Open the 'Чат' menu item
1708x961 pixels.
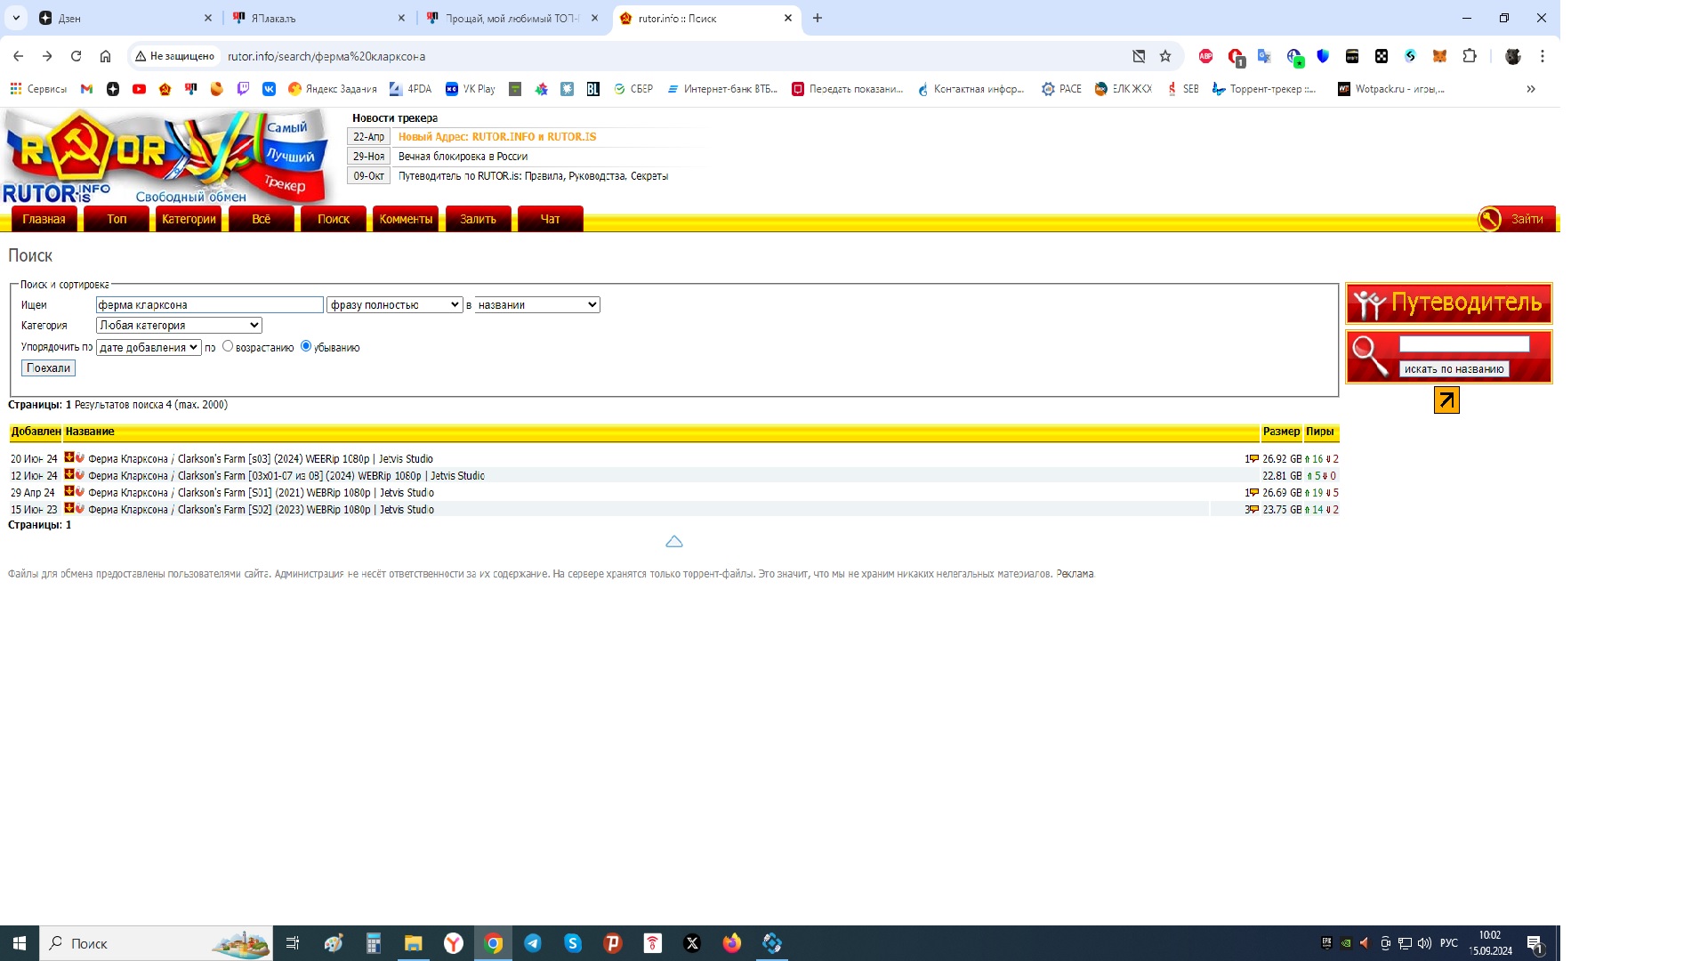coord(551,219)
